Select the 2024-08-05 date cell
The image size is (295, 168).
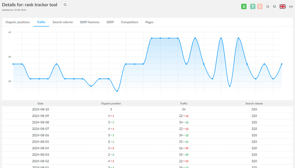[41, 142]
